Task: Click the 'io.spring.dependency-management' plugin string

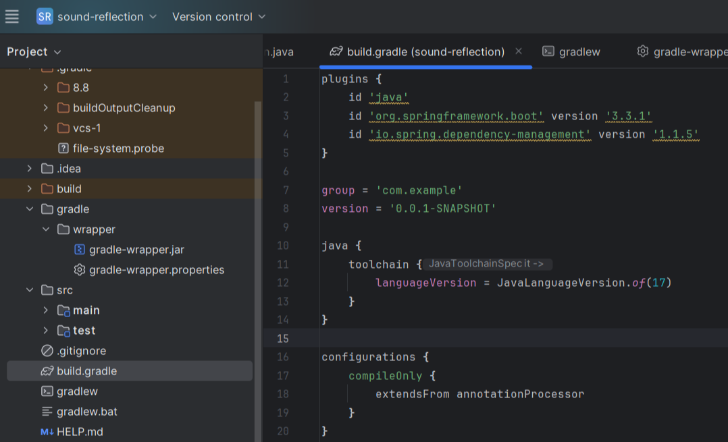Action: (480, 134)
